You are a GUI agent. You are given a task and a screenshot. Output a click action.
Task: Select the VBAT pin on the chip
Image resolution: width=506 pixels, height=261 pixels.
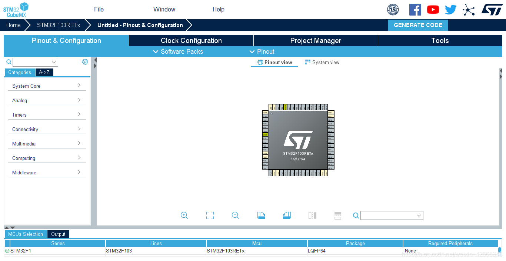click(265, 113)
